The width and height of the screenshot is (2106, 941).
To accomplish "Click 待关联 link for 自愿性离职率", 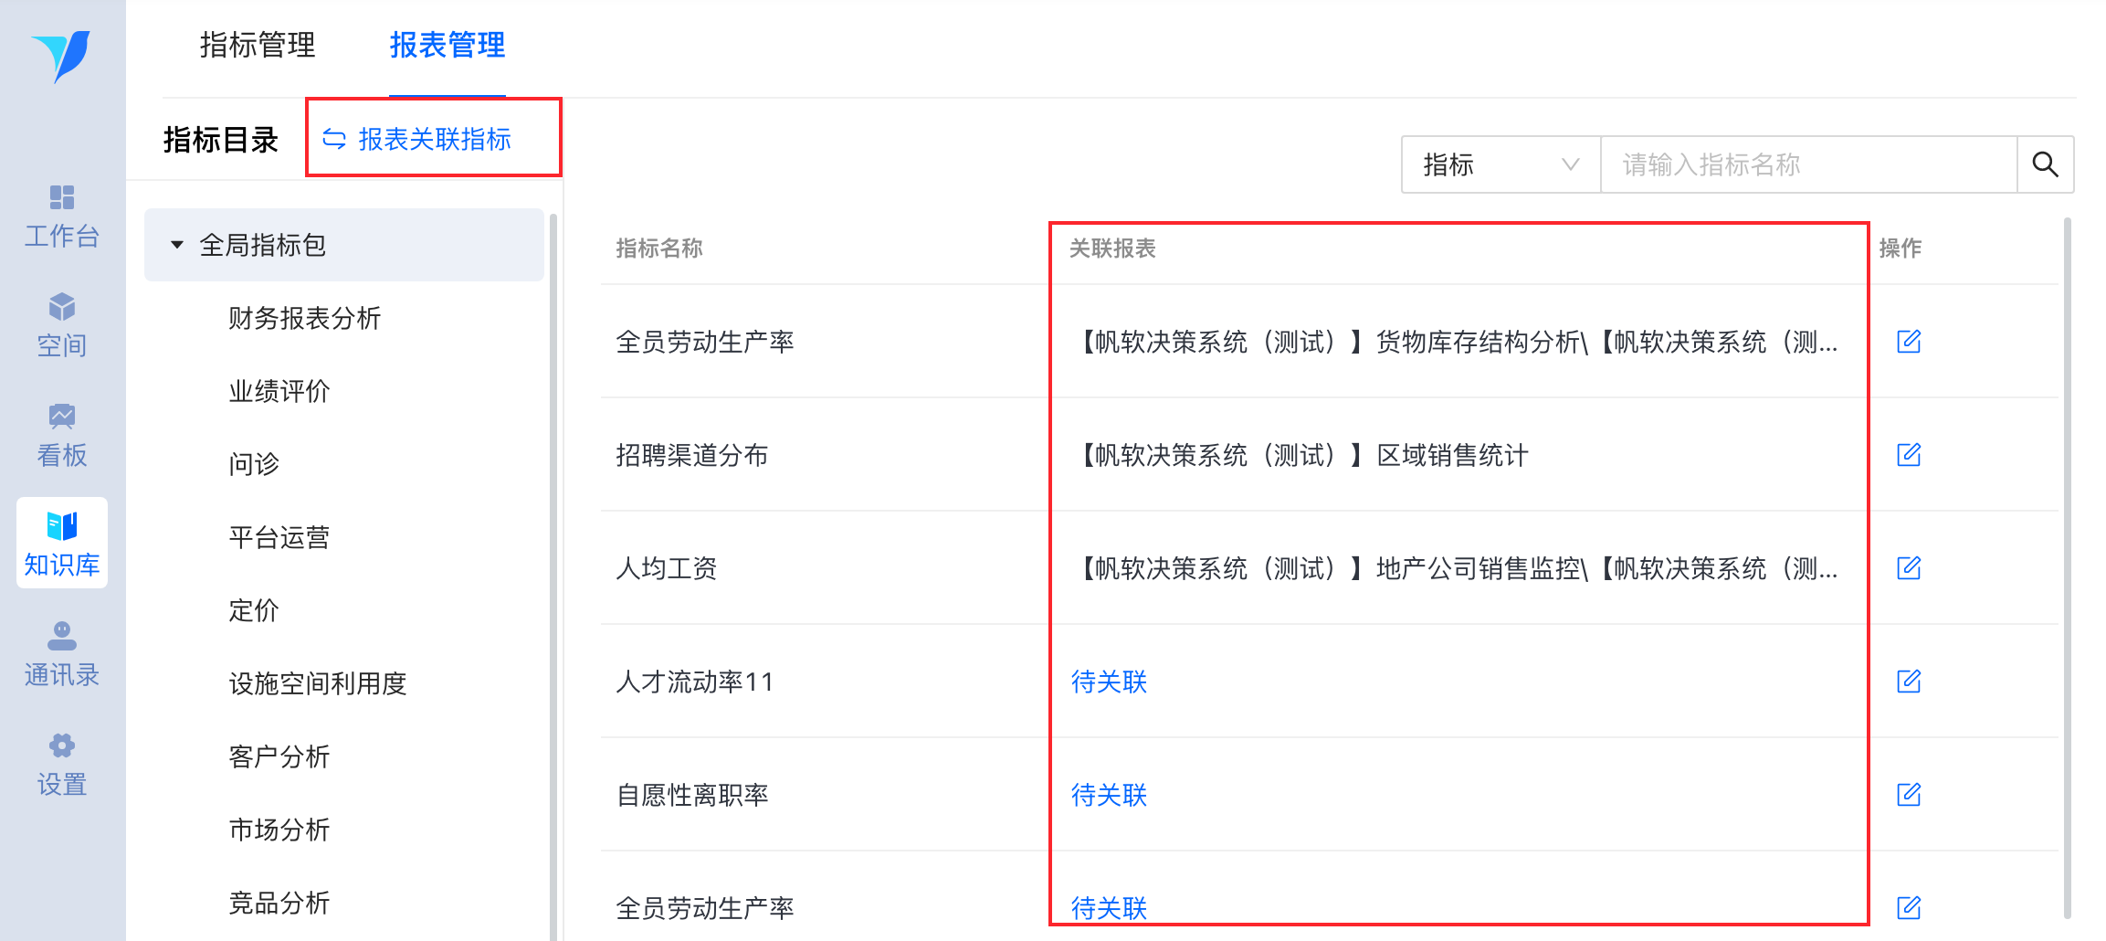I will 1109,795.
